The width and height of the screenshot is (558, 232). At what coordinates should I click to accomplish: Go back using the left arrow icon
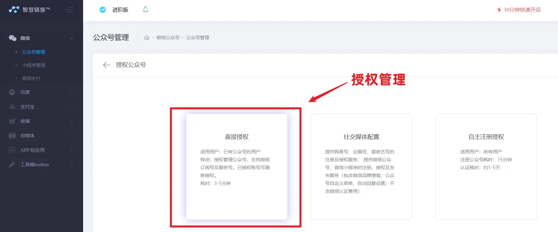107,65
